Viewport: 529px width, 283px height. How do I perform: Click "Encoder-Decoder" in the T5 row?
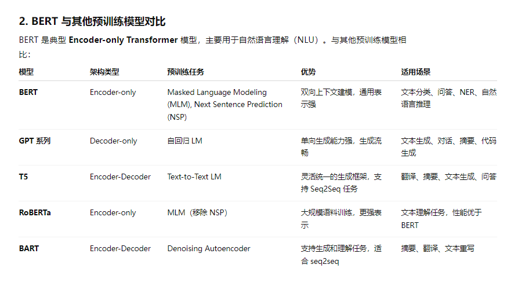pos(120,177)
